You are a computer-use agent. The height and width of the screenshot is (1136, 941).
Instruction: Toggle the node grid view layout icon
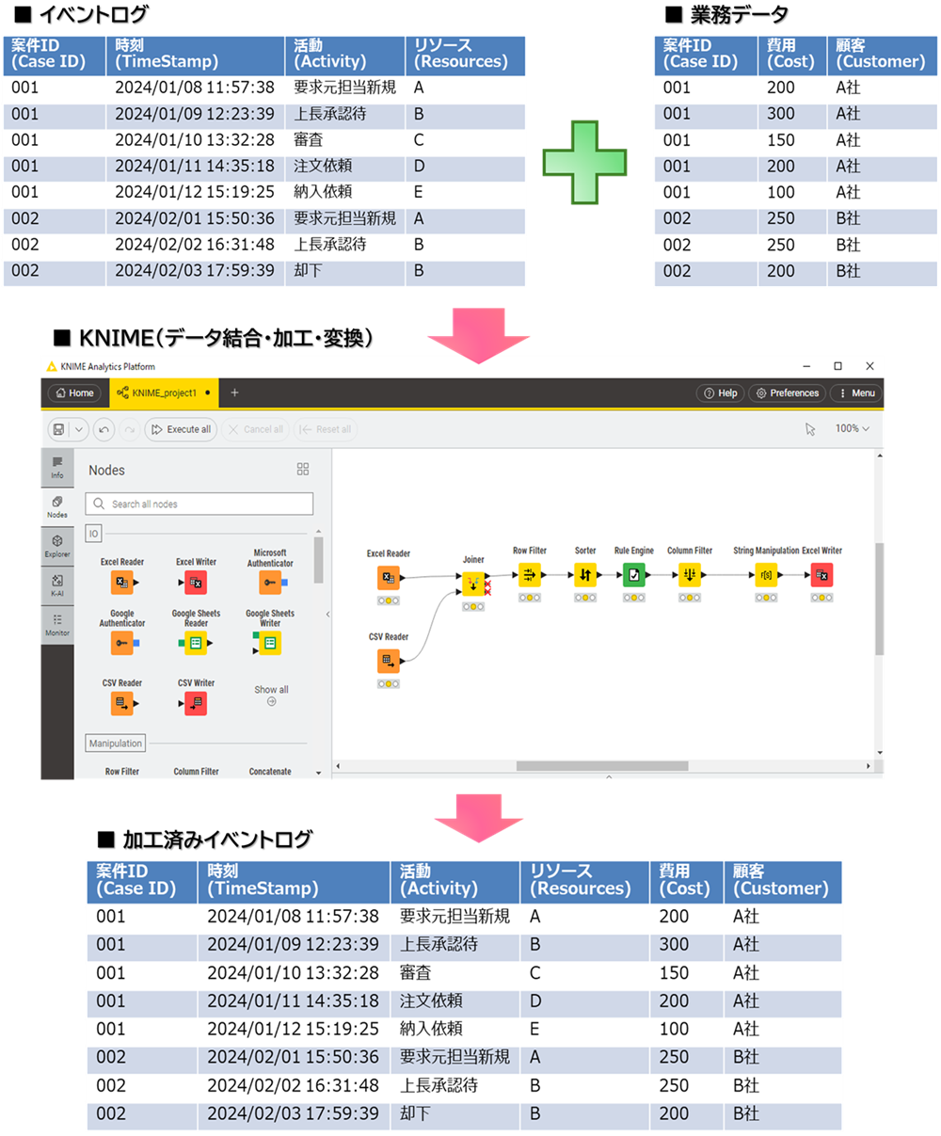(303, 470)
